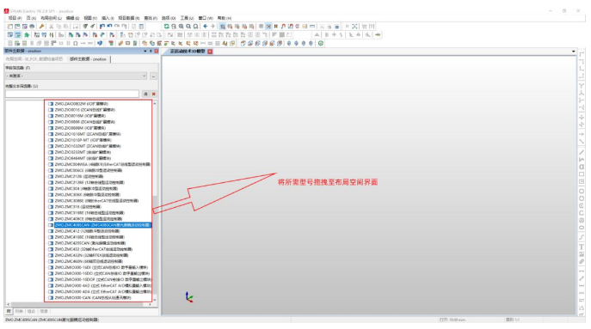
Task: Select part ZMO.ZAIO0802M in the list
Action: (x=82, y=104)
